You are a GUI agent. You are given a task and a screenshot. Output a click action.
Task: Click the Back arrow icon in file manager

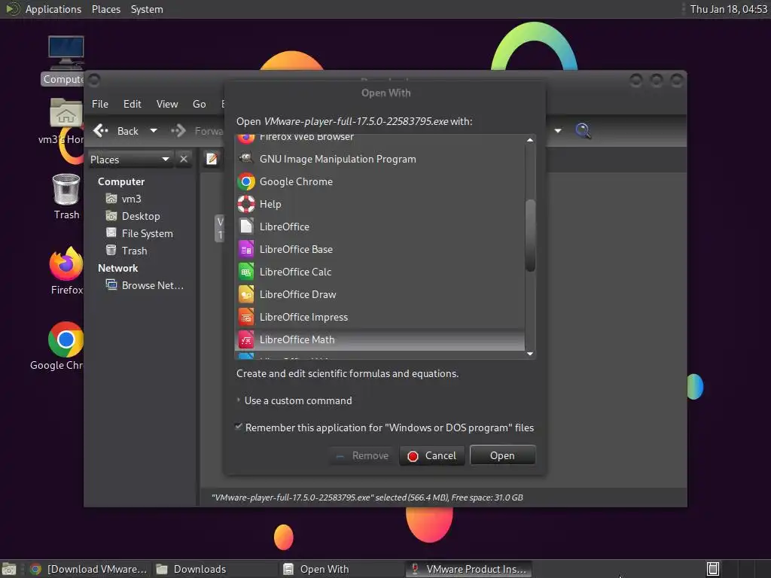coord(101,131)
